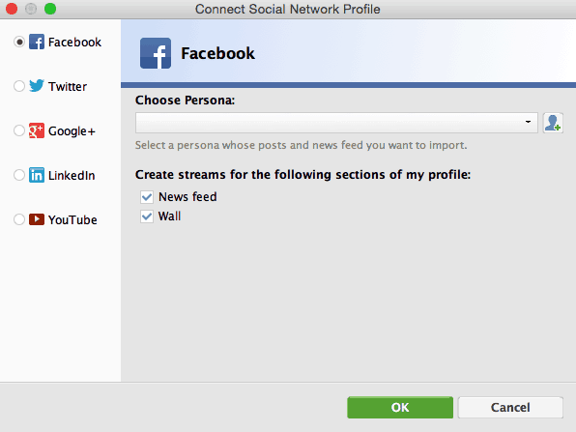Click the Twitter bird icon
576x432 pixels.
(x=37, y=86)
